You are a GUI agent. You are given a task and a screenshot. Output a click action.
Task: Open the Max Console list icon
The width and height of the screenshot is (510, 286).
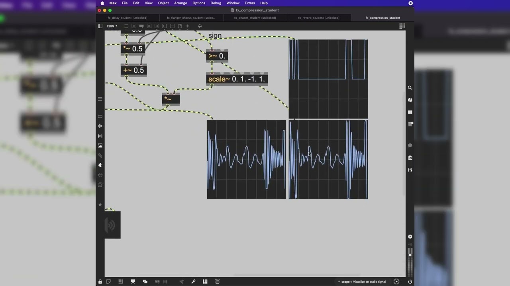410,124
